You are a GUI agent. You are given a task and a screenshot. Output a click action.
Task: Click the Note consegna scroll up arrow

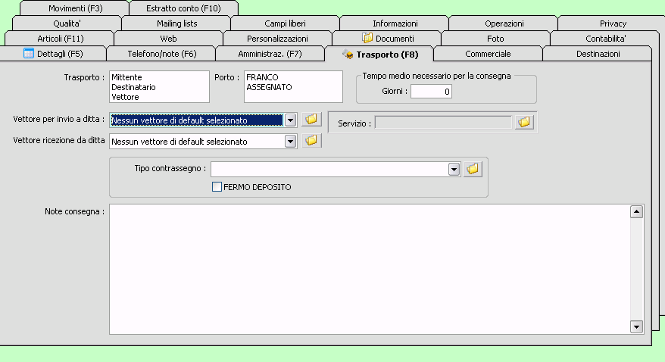[636, 211]
